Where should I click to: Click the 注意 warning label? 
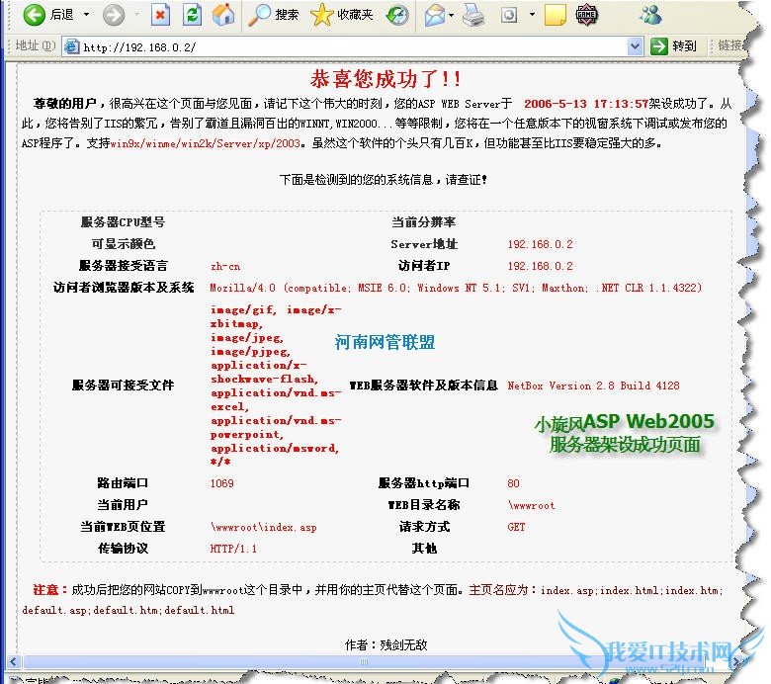coord(49,589)
